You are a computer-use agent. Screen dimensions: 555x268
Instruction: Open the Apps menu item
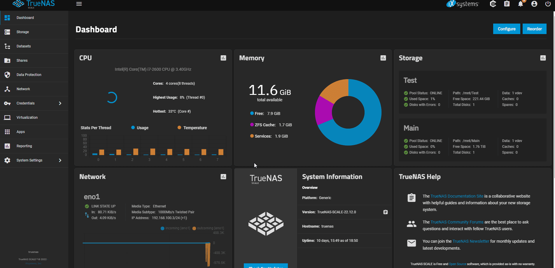pos(34,132)
